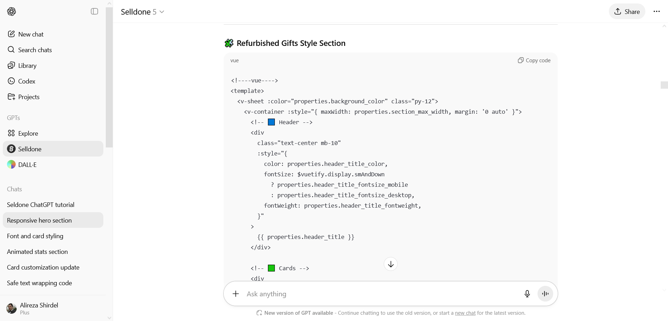Image resolution: width=668 pixels, height=321 pixels.
Task: Click the scroll-to-bottom arrow button
Action: (391, 264)
